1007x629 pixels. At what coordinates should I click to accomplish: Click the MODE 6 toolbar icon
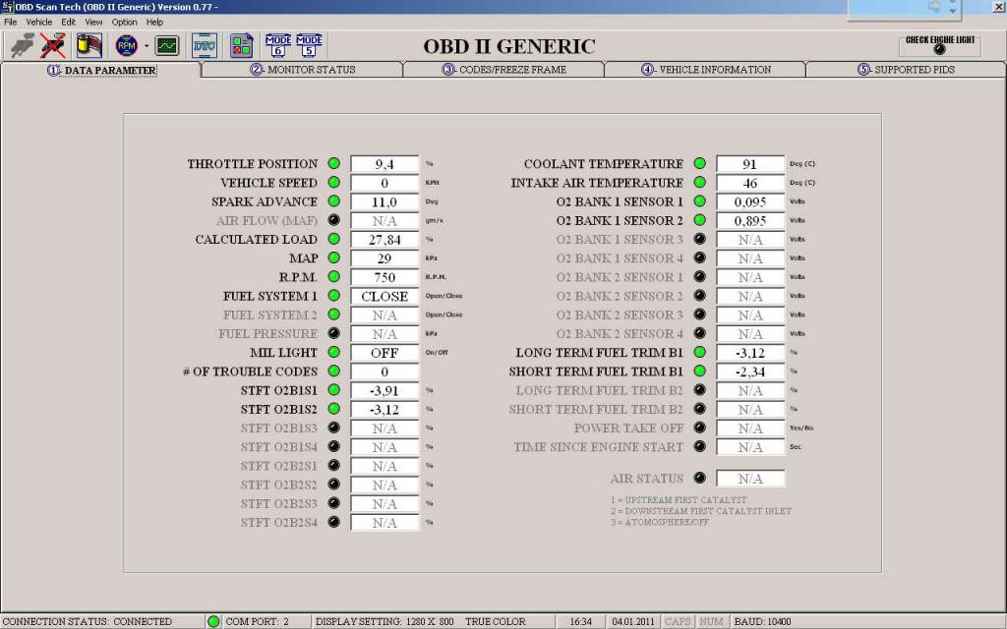point(278,45)
